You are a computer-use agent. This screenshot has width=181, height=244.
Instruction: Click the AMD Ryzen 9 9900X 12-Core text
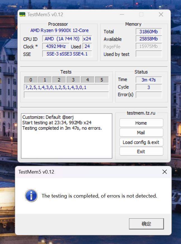coord(59,30)
